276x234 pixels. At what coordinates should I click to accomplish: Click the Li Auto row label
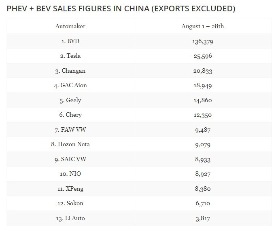70,218
